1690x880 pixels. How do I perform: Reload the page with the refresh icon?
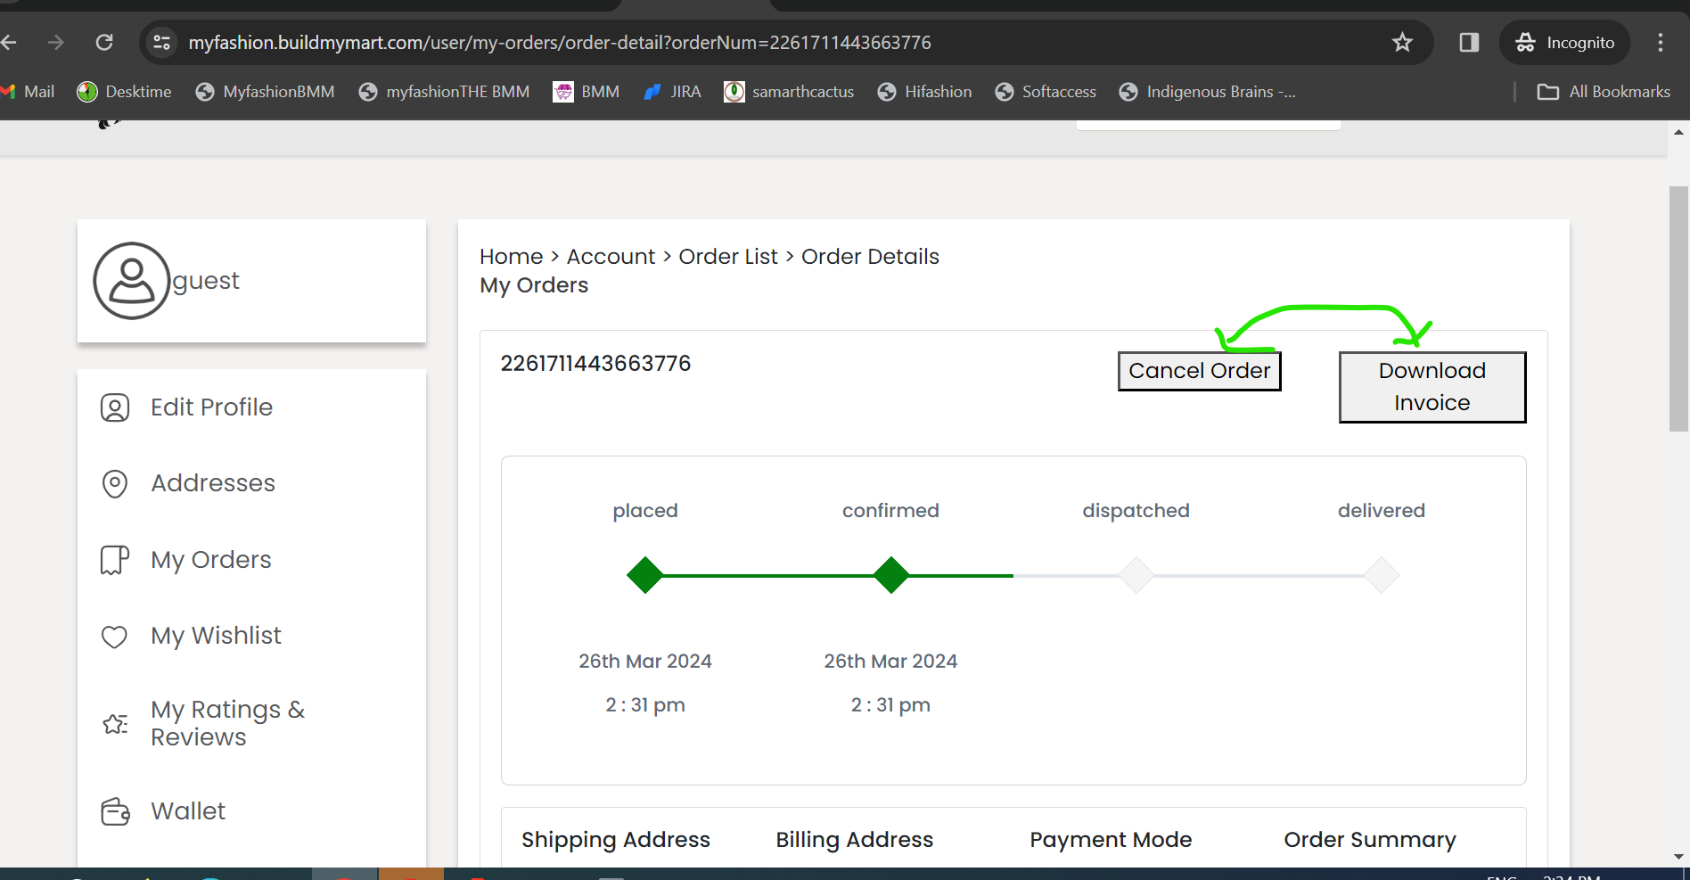coord(104,42)
